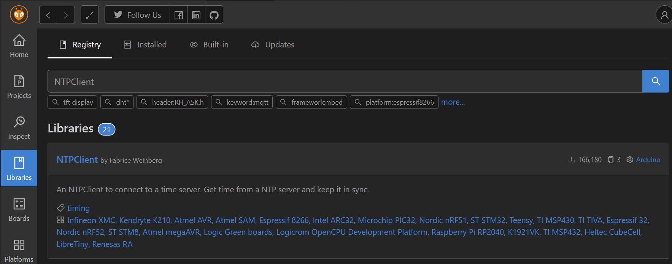Click the PlatformIO alien logo

coord(19,15)
